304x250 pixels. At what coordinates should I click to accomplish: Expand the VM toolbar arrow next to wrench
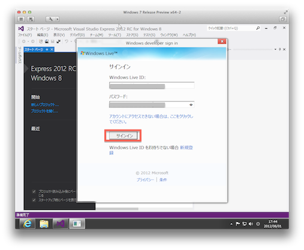(58, 19)
